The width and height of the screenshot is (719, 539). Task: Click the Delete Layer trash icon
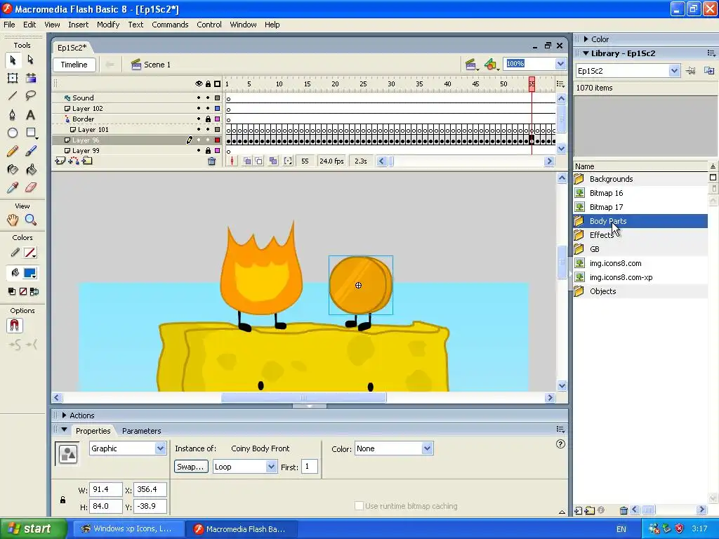click(211, 161)
